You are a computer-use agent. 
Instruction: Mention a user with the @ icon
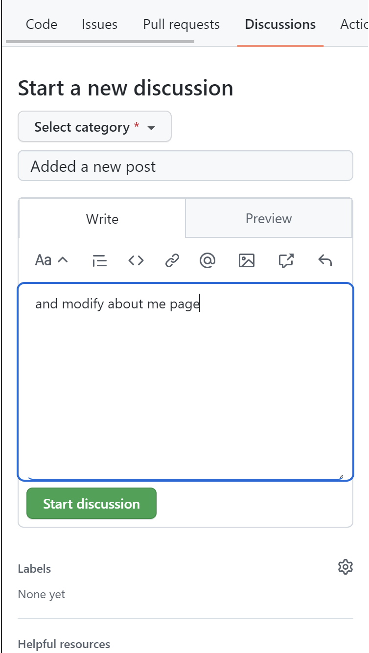tap(207, 260)
